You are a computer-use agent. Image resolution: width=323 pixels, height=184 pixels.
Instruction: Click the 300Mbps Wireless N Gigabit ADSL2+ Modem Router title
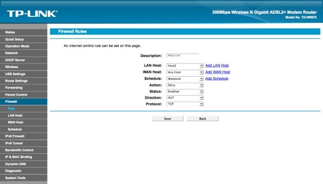tap(264, 12)
